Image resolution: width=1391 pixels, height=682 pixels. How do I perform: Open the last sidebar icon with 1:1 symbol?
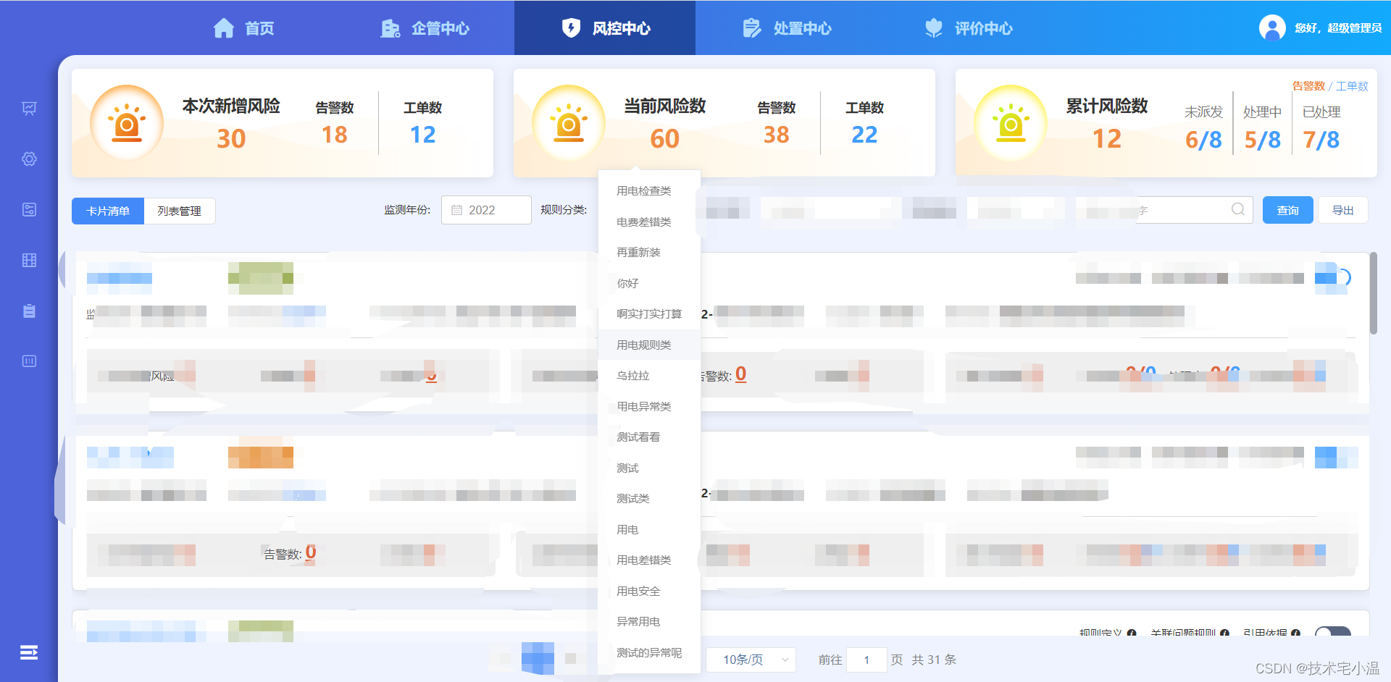29,361
